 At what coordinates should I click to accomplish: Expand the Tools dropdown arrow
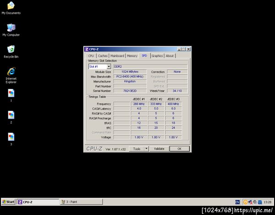pos(147,149)
